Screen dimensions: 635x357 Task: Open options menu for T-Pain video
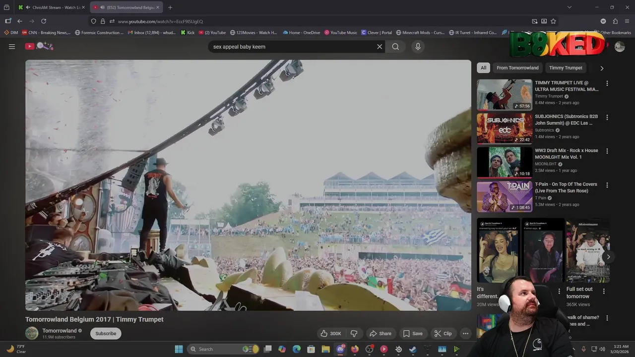pyautogui.click(x=607, y=185)
